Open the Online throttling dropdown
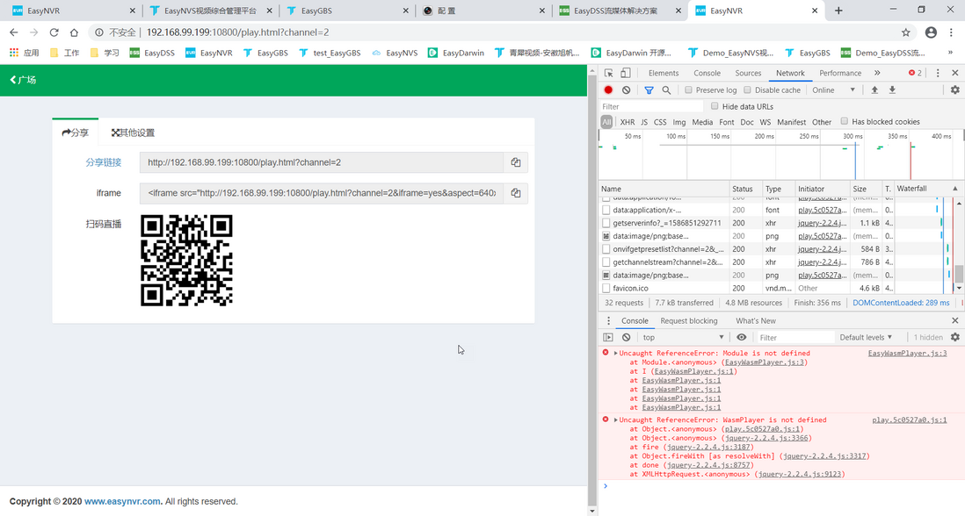Screen dimensions: 965x516 click(x=833, y=90)
